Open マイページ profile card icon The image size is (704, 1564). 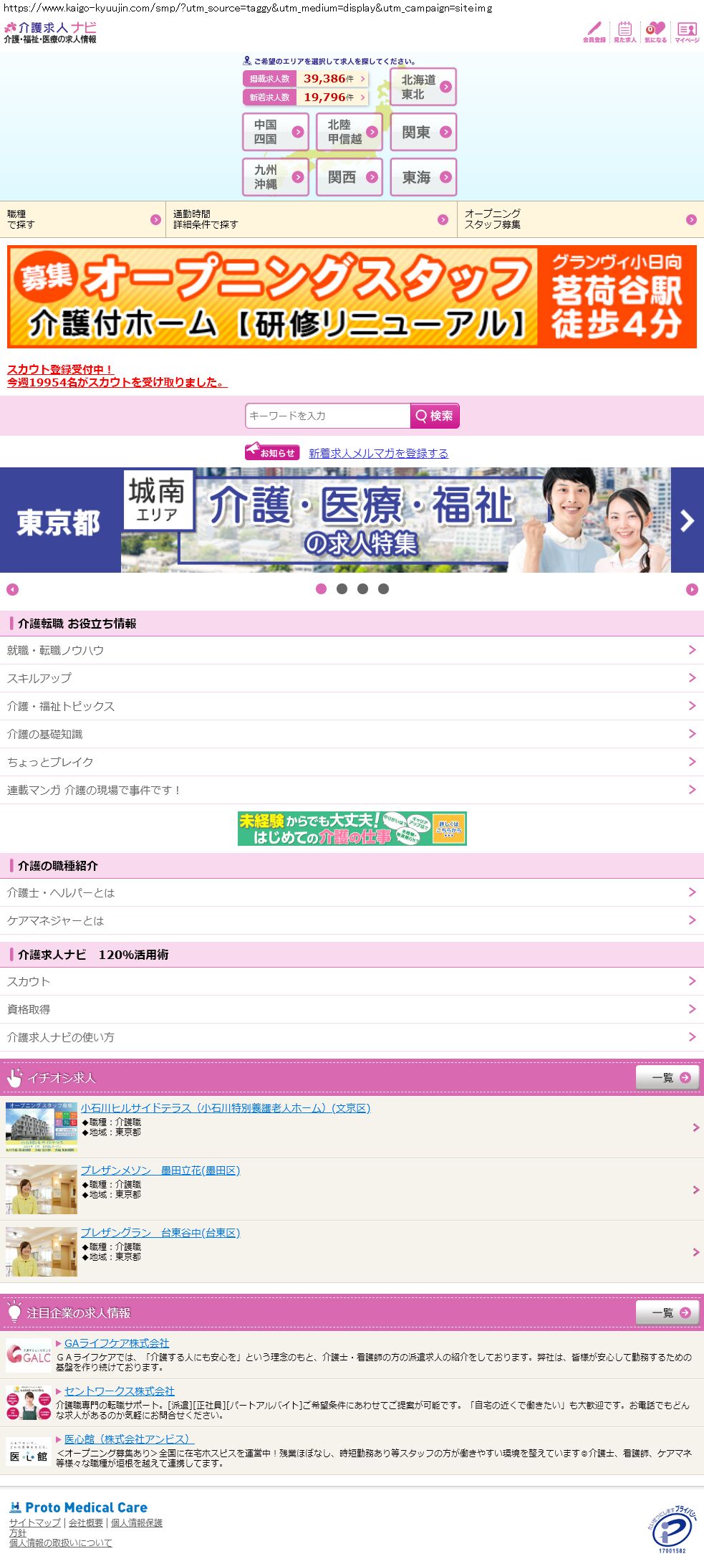click(686, 32)
